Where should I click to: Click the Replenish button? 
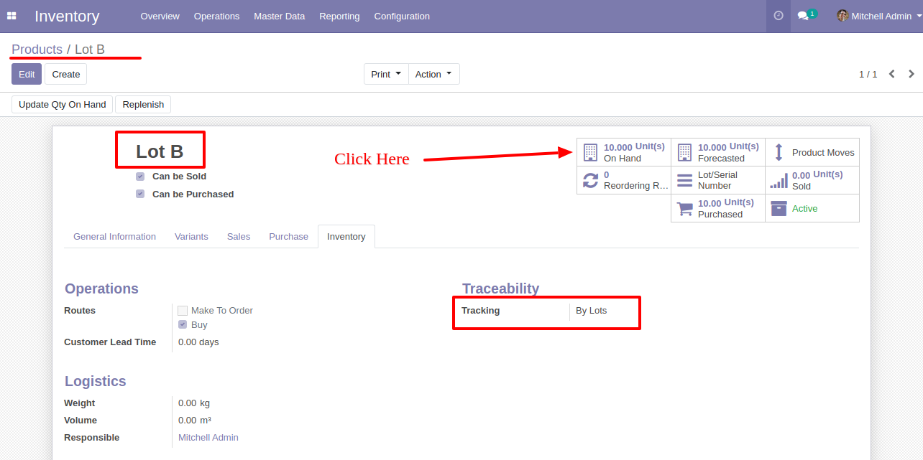(x=143, y=105)
